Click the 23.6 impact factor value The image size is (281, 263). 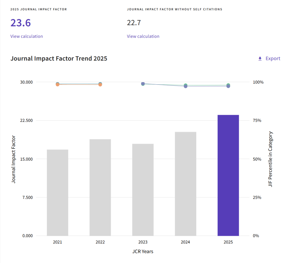pyautogui.click(x=21, y=23)
